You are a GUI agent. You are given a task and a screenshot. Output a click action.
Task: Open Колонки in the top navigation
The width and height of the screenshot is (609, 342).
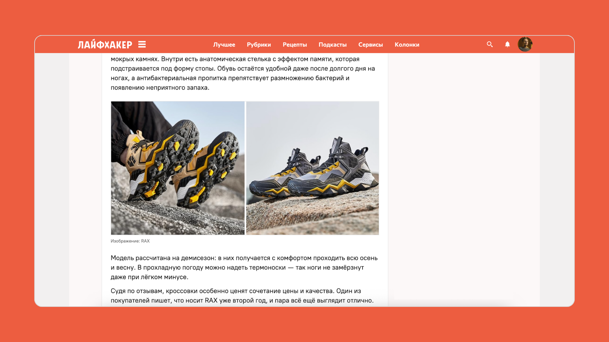[x=407, y=45]
